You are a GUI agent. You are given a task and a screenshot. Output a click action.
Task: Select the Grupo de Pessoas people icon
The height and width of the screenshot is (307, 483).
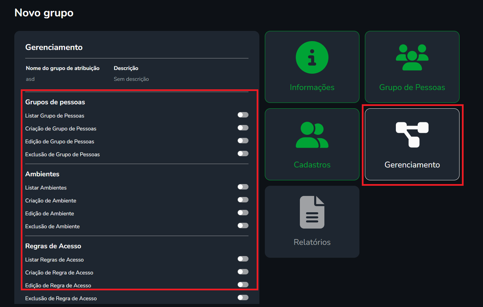[x=412, y=57]
